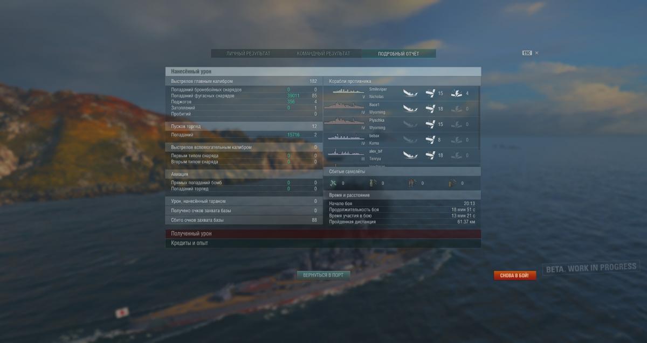The height and width of the screenshot is (343, 647).
Task: Switch to Личный результат tab
Action: pyautogui.click(x=249, y=54)
